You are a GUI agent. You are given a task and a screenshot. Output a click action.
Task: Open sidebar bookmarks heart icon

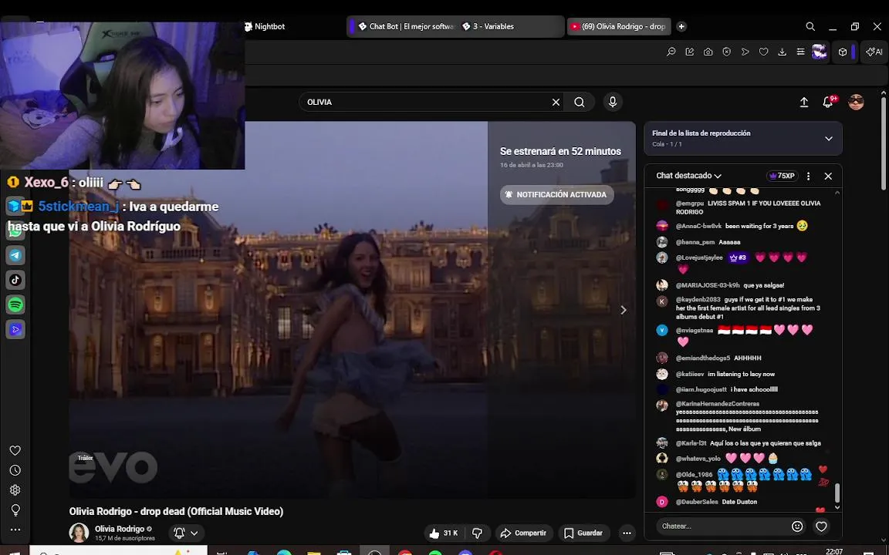[x=15, y=451]
